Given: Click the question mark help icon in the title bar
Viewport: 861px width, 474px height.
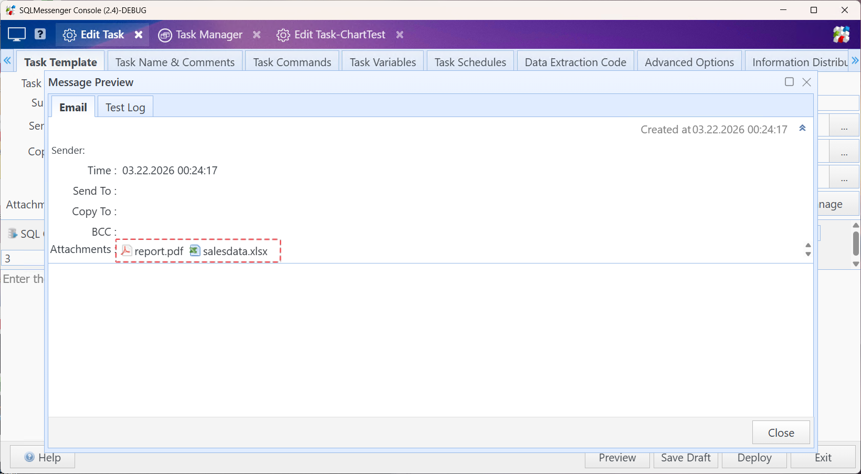Looking at the screenshot, I should tap(39, 34).
